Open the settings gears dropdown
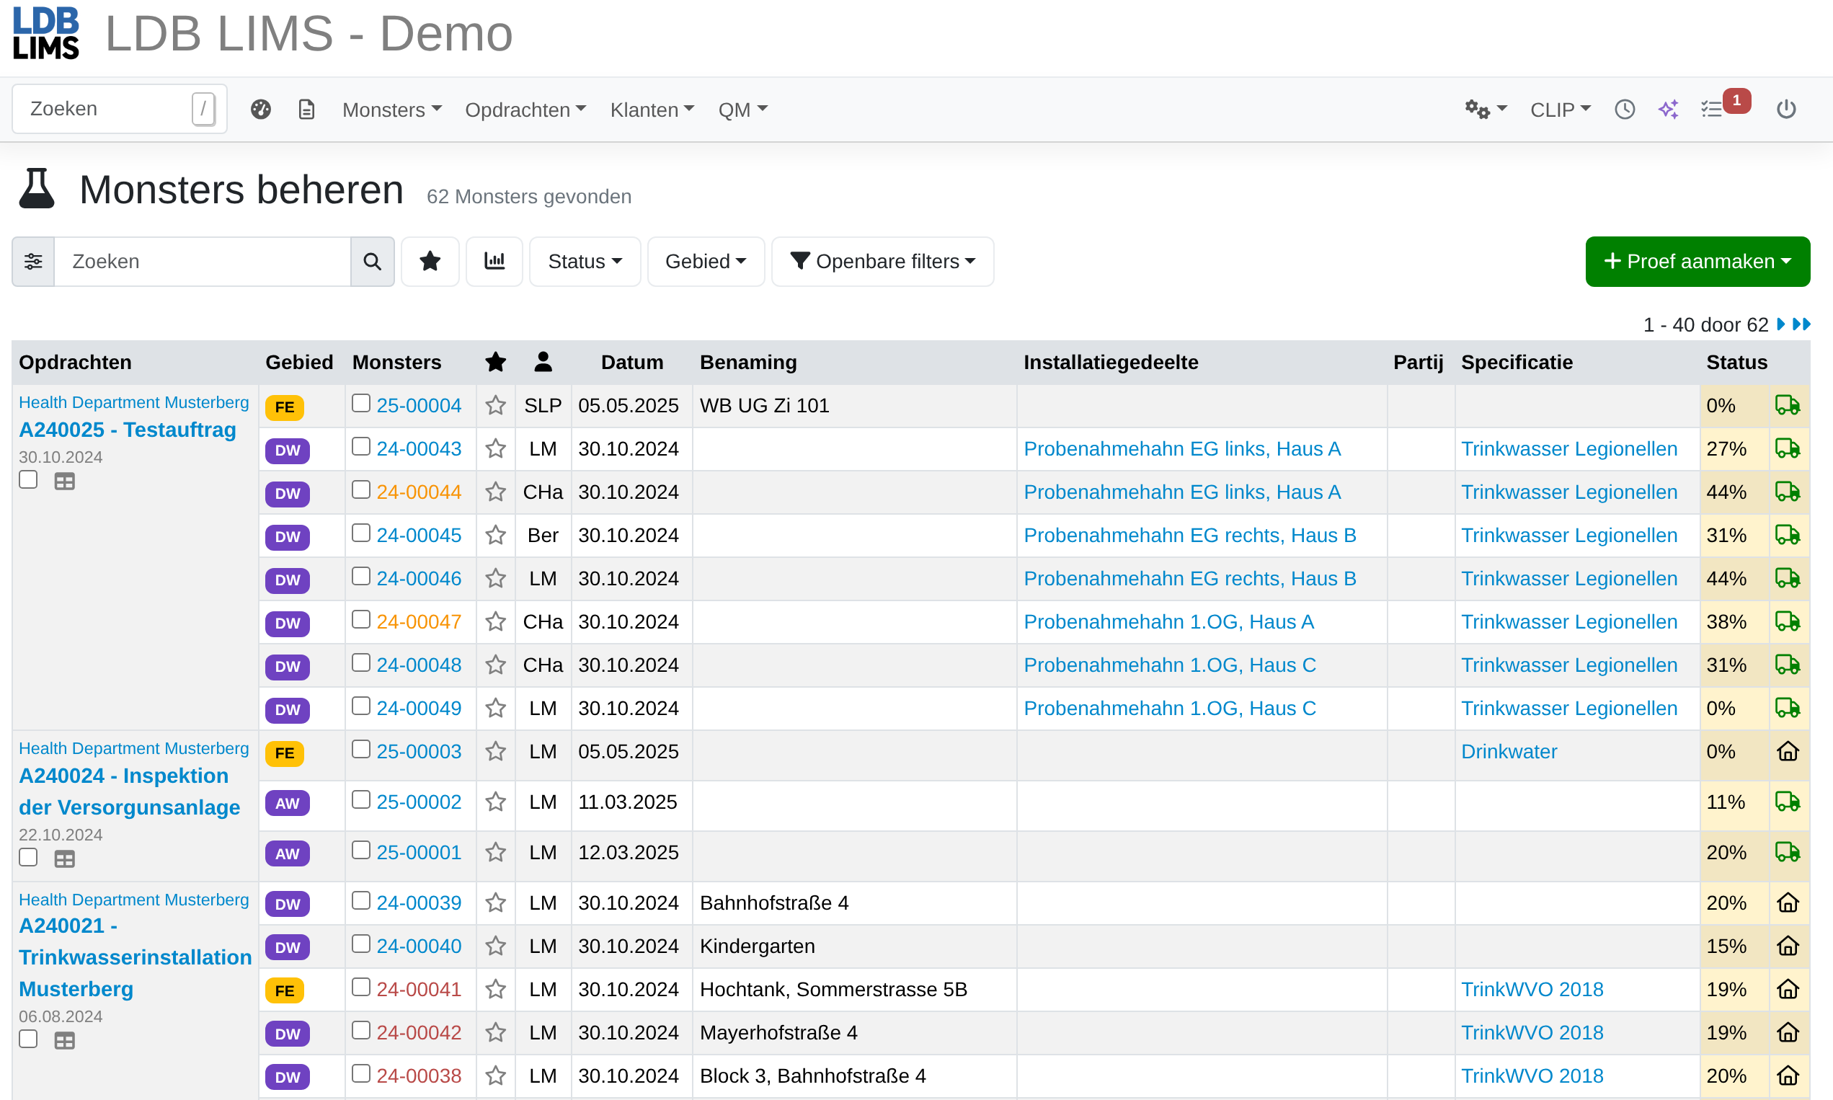 point(1486,110)
